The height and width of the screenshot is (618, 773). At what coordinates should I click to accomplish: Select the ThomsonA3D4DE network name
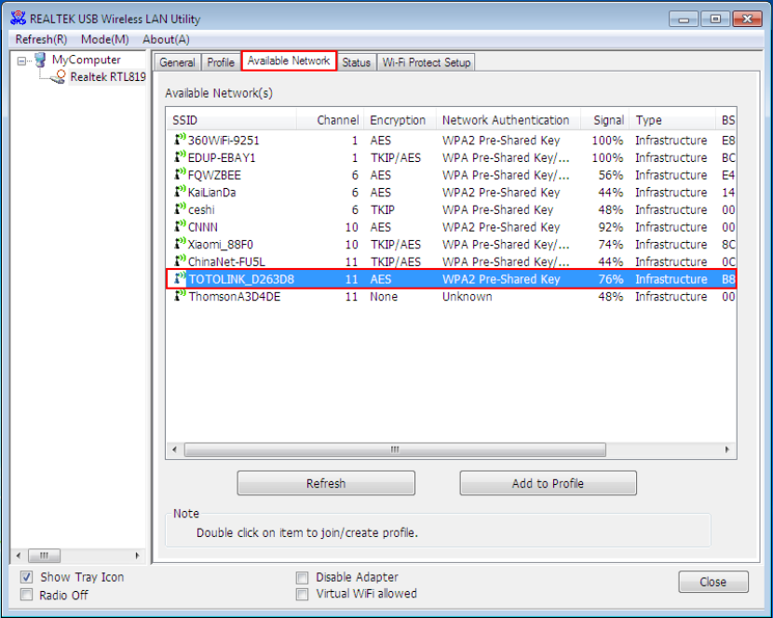tap(234, 296)
